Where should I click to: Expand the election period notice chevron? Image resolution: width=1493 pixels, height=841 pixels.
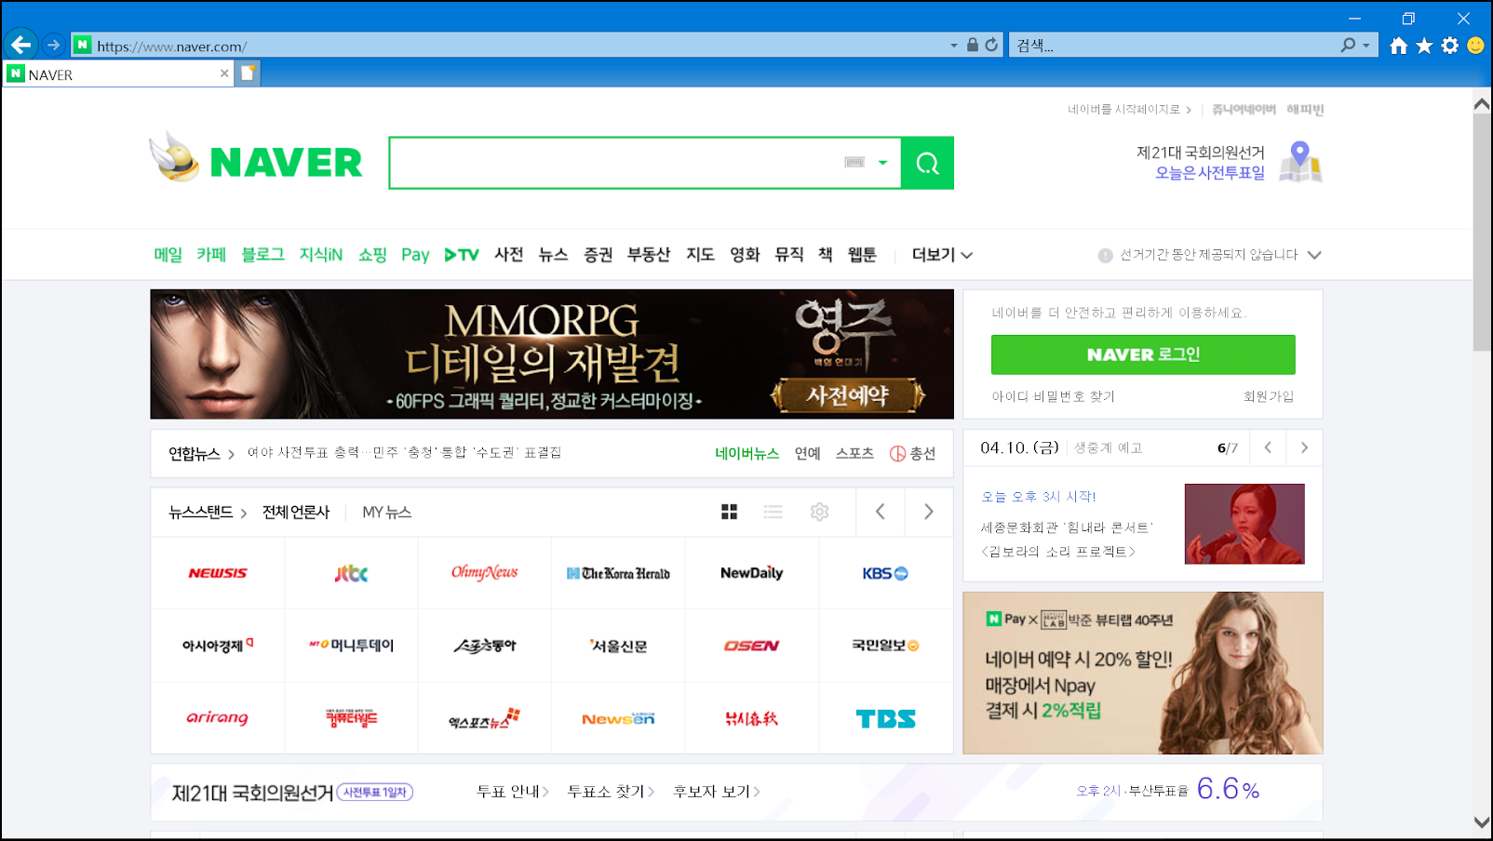pos(1314,255)
